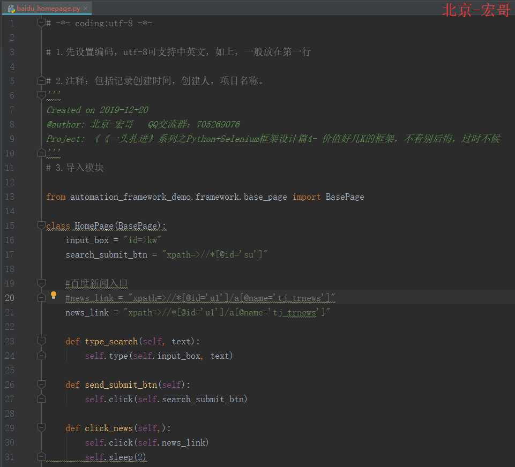
Task: Collapse the comment fold marker at line 5
Action: [41, 81]
